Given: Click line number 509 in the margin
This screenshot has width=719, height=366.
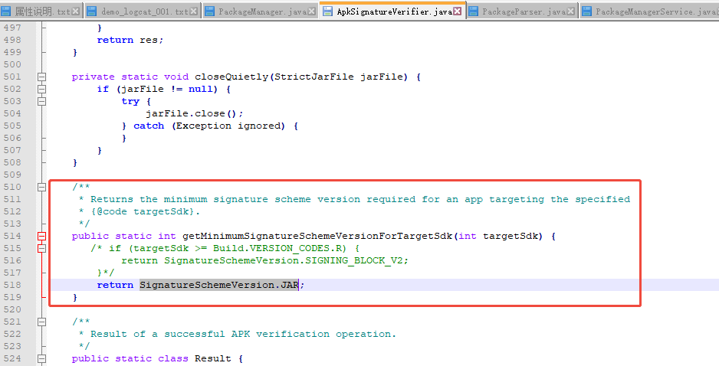Looking at the screenshot, I should click(12, 175).
